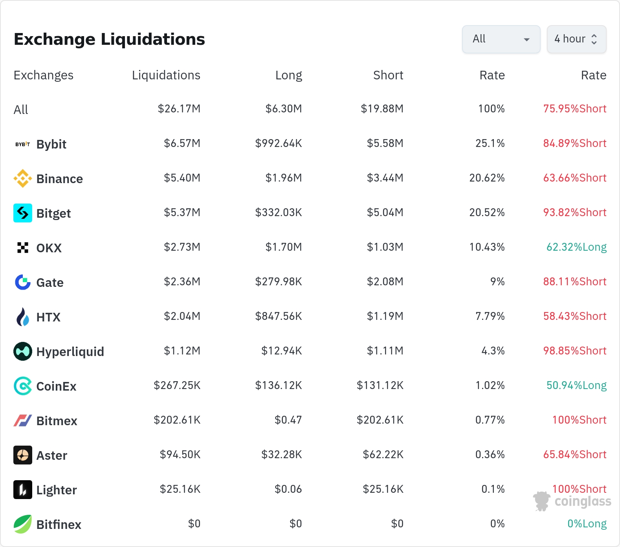Open the All symbols dropdown
This screenshot has width=620, height=547.
pyautogui.click(x=501, y=39)
